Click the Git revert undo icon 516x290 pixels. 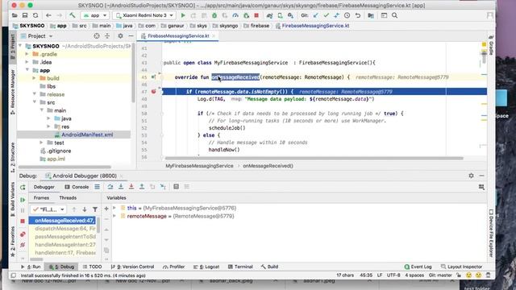tap(358, 15)
